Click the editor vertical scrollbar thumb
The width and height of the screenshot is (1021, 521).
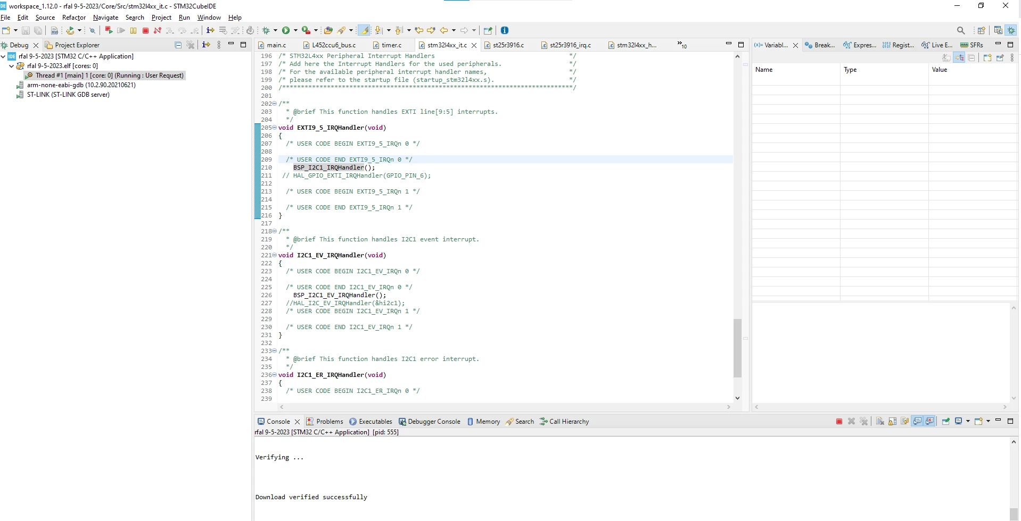point(737,348)
